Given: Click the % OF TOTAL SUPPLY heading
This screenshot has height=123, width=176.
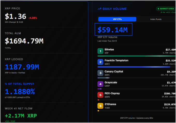Looking at the screenshot, I should click(x=19, y=84).
